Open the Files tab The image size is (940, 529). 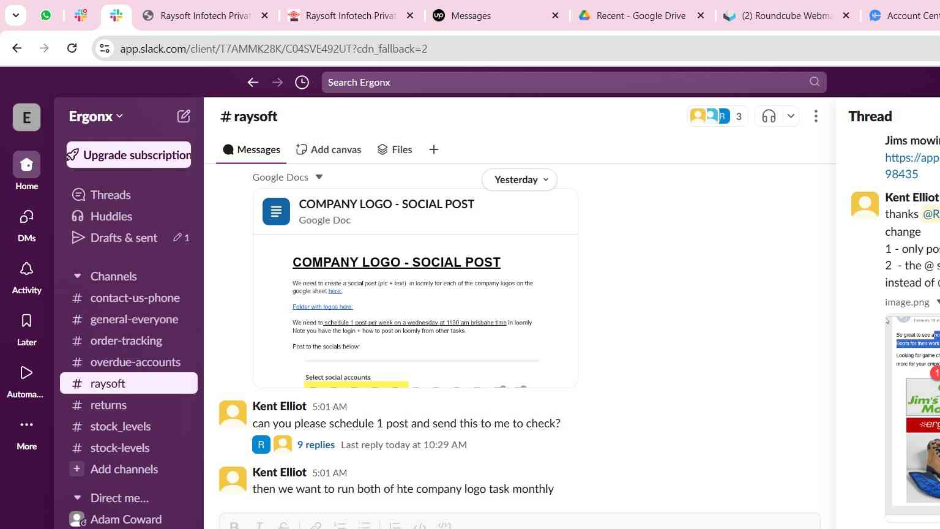click(x=395, y=149)
